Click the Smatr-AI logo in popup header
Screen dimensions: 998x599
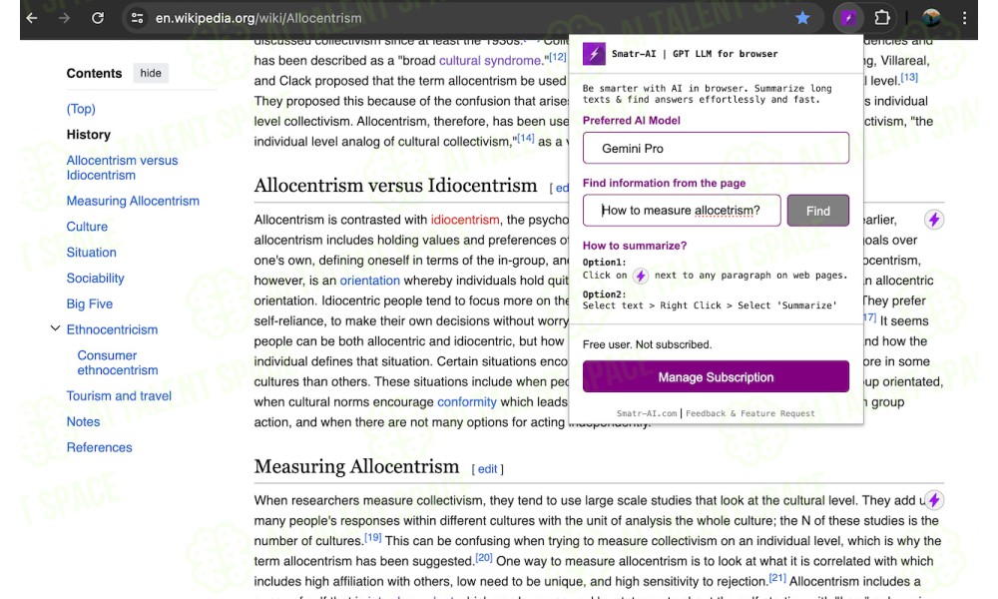pyautogui.click(x=594, y=54)
